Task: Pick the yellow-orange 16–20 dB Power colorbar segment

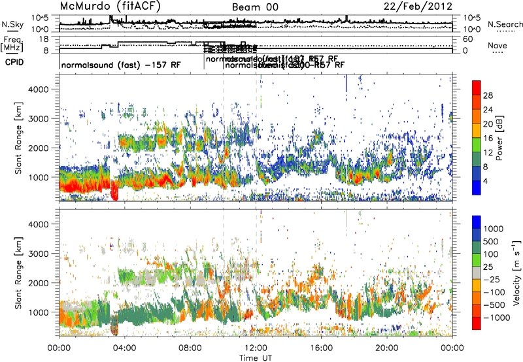Action: [x=477, y=131]
